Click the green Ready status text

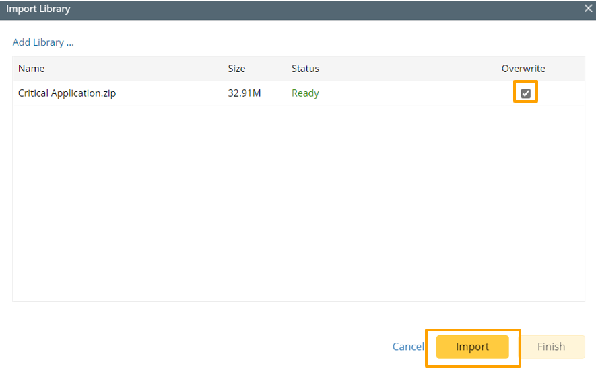305,93
